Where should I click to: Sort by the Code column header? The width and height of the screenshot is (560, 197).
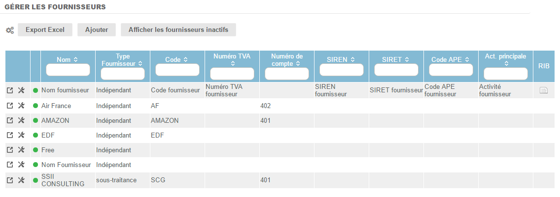pos(176,59)
